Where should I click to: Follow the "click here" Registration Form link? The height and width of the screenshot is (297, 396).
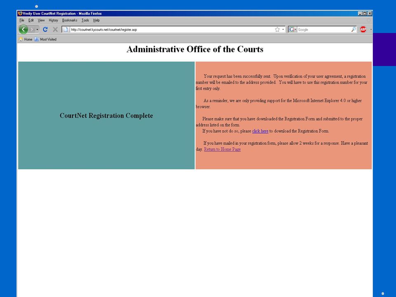click(x=260, y=131)
